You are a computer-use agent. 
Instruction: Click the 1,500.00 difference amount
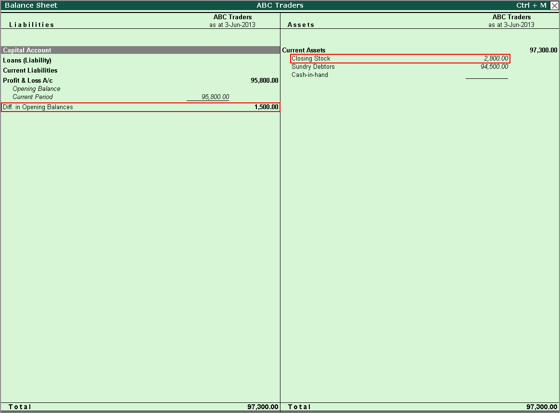pos(266,107)
